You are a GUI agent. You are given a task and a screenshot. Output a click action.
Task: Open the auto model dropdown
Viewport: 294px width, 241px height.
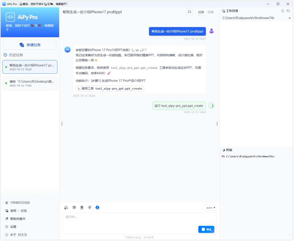click(210, 208)
